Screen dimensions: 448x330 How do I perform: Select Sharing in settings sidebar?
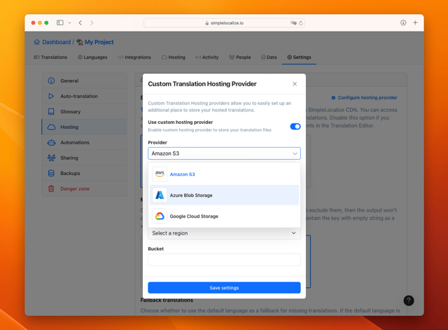click(84, 158)
